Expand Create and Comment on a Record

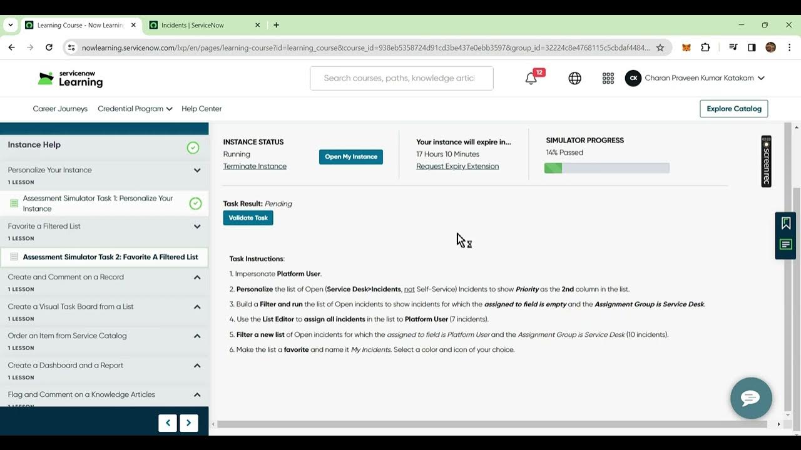click(x=197, y=277)
